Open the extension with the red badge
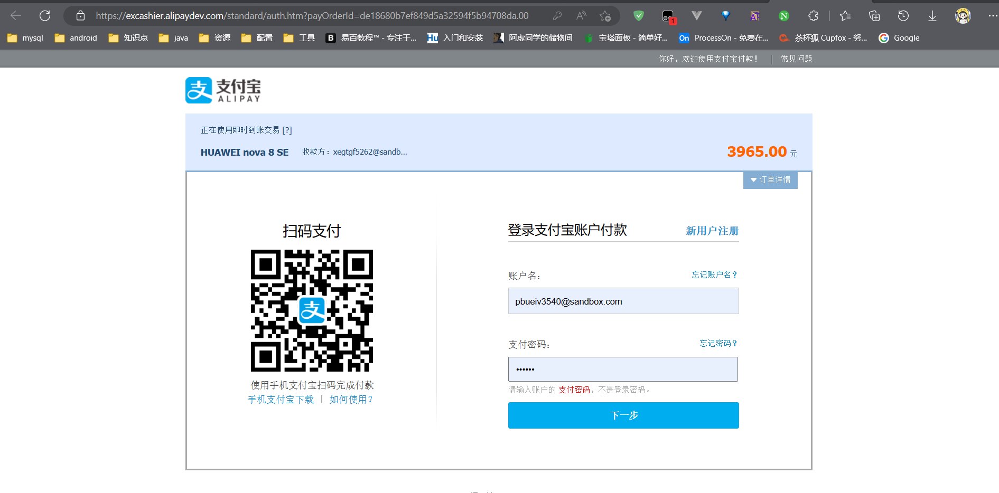999x493 pixels. 669,16
